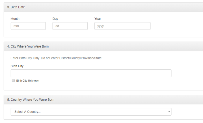Image resolution: width=203 pixels, height=123 pixels.
Task: Click the Year label
Action: point(98,19)
